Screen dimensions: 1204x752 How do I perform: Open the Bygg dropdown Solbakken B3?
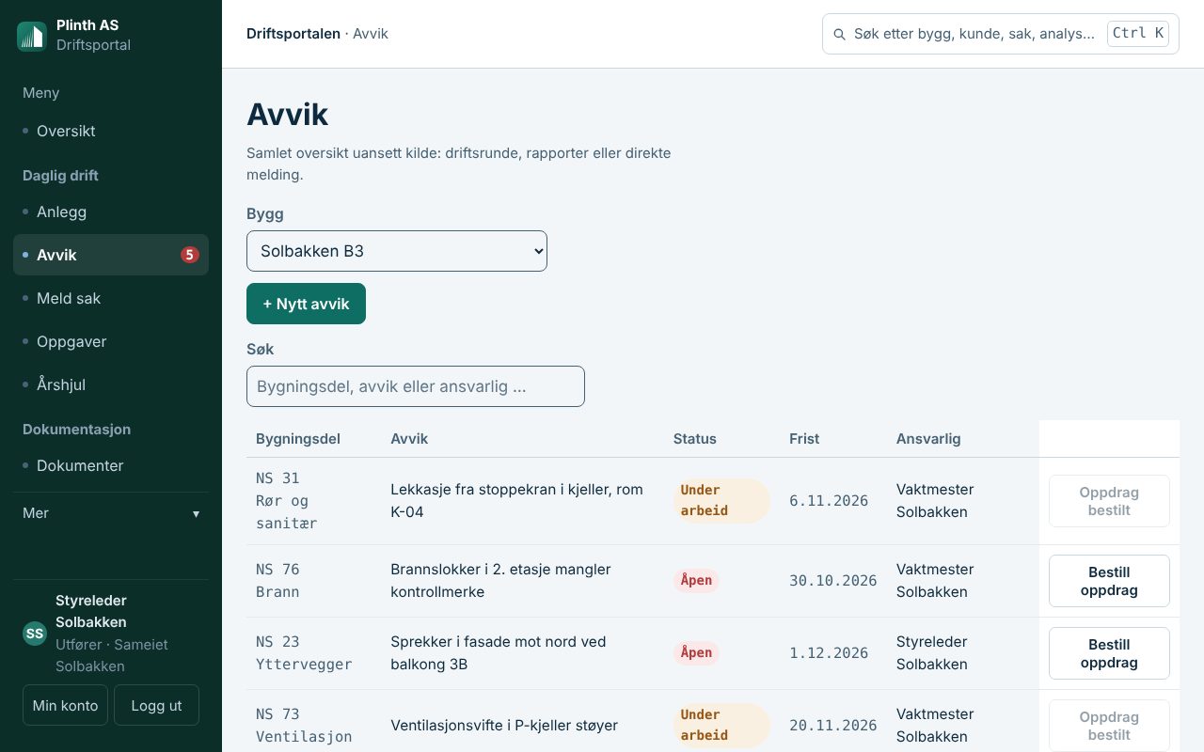pyautogui.click(x=397, y=251)
